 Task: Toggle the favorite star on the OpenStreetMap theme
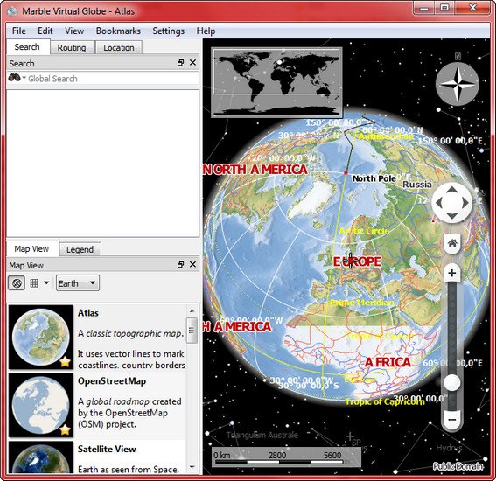(x=65, y=429)
